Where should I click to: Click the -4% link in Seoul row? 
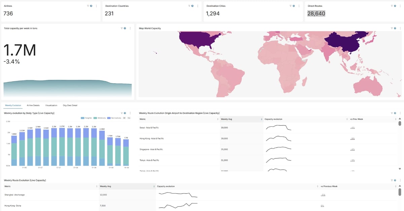(x=352, y=128)
